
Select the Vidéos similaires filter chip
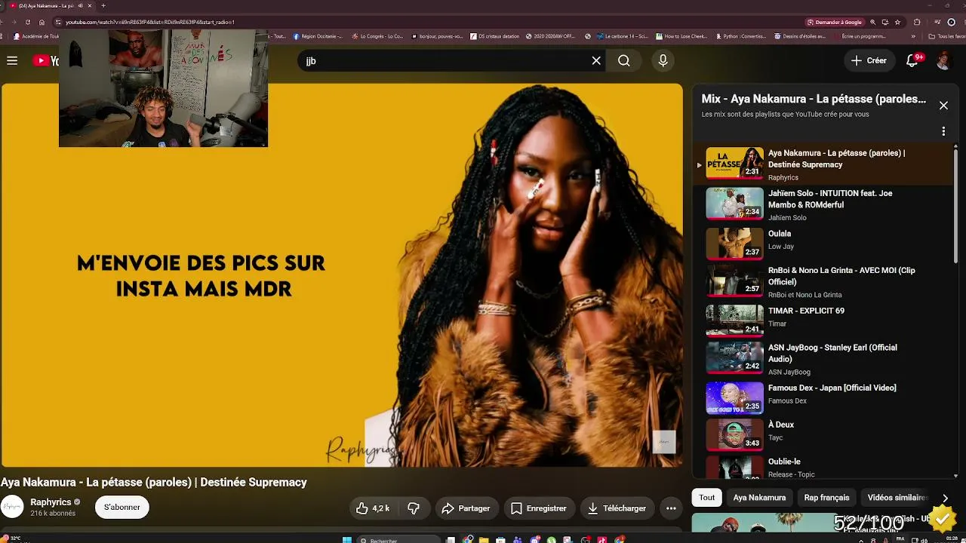(897, 498)
